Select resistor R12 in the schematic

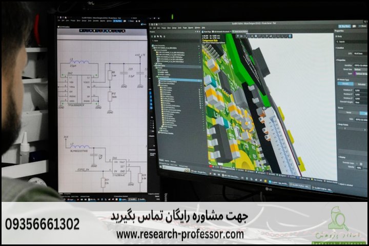[x=110, y=96]
